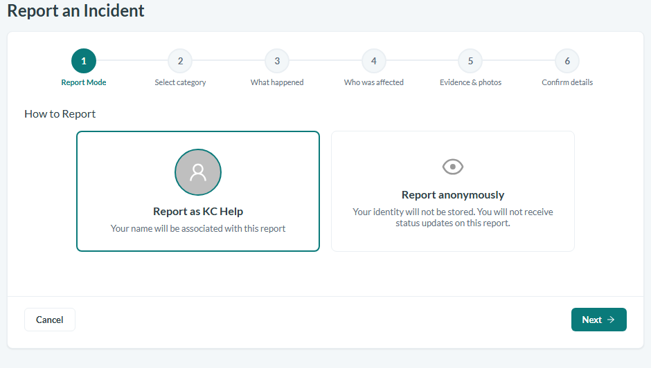Click the Report an Incident heading

[x=75, y=10]
